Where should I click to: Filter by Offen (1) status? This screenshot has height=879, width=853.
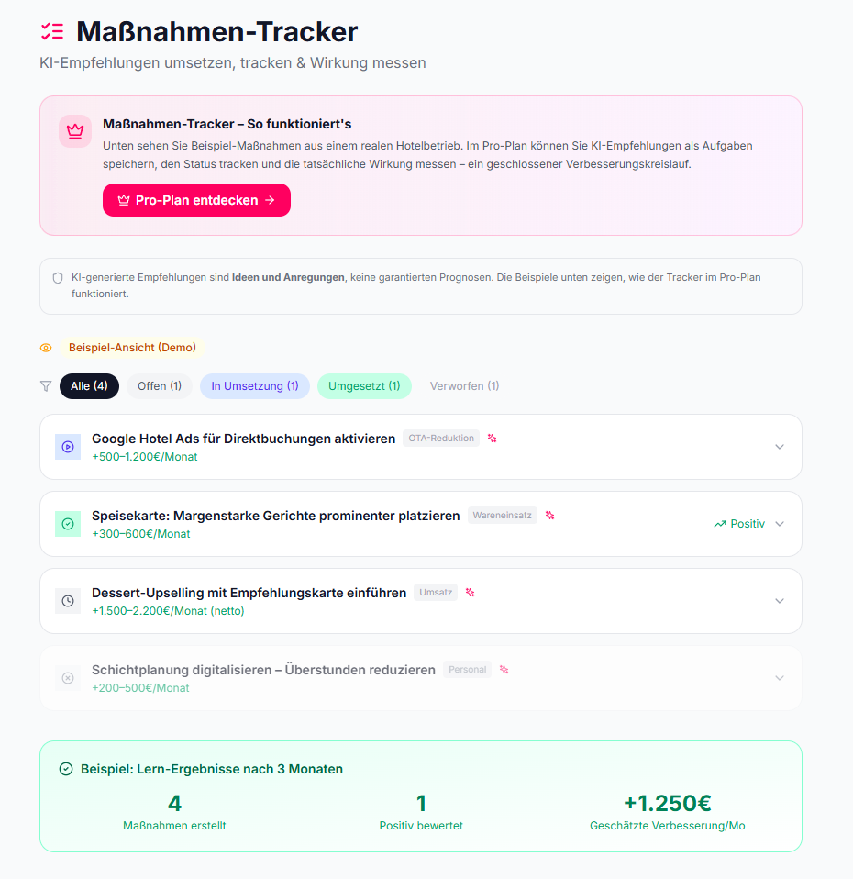pos(160,386)
